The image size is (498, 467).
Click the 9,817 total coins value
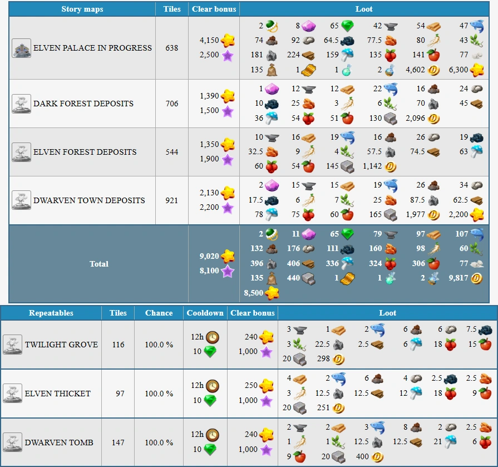[x=458, y=278]
